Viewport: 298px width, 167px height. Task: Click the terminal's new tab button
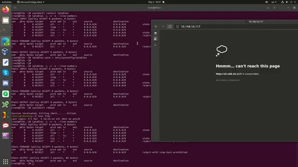point(15,8)
